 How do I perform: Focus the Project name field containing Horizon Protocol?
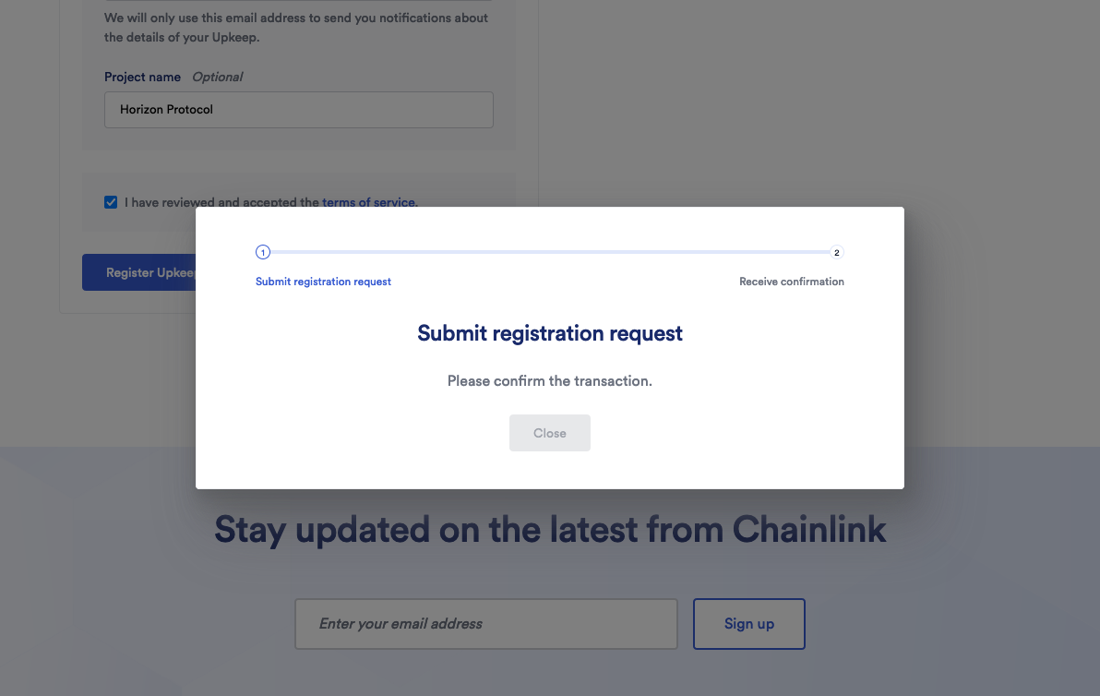298,109
